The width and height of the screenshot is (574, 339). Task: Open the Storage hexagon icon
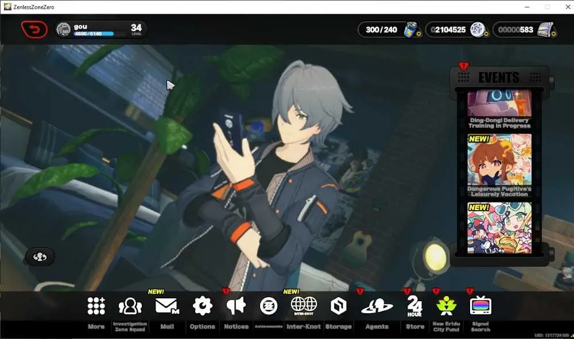tap(339, 306)
